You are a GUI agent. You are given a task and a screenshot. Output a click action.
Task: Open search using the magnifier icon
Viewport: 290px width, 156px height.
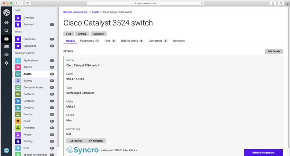coord(6,31)
